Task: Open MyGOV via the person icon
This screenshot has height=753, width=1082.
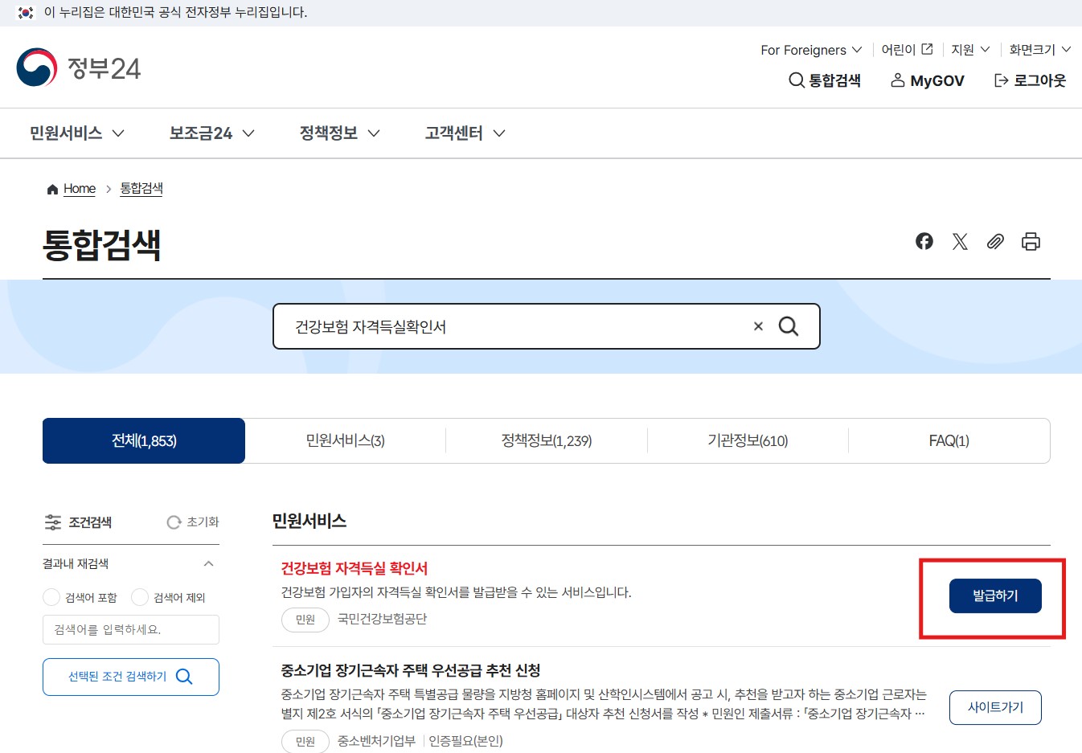Action: (x=898, y=80)
